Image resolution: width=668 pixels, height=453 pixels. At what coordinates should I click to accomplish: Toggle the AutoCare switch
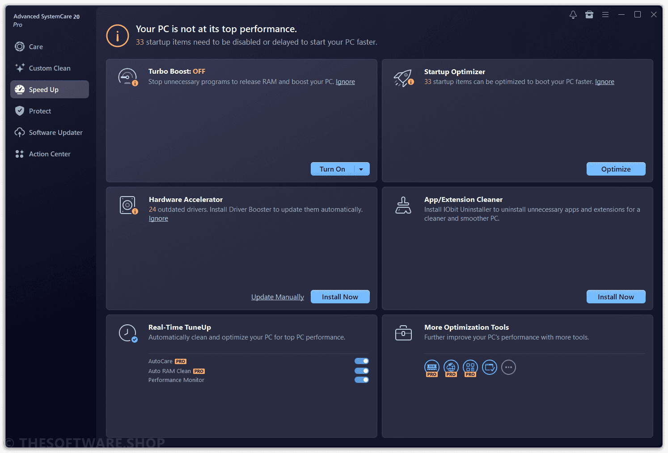362,361
